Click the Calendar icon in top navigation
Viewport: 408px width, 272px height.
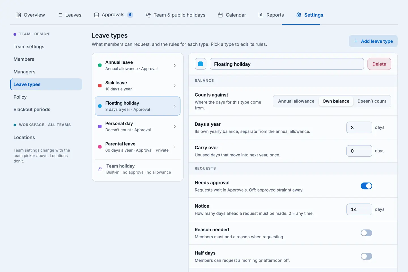(220, 15)
